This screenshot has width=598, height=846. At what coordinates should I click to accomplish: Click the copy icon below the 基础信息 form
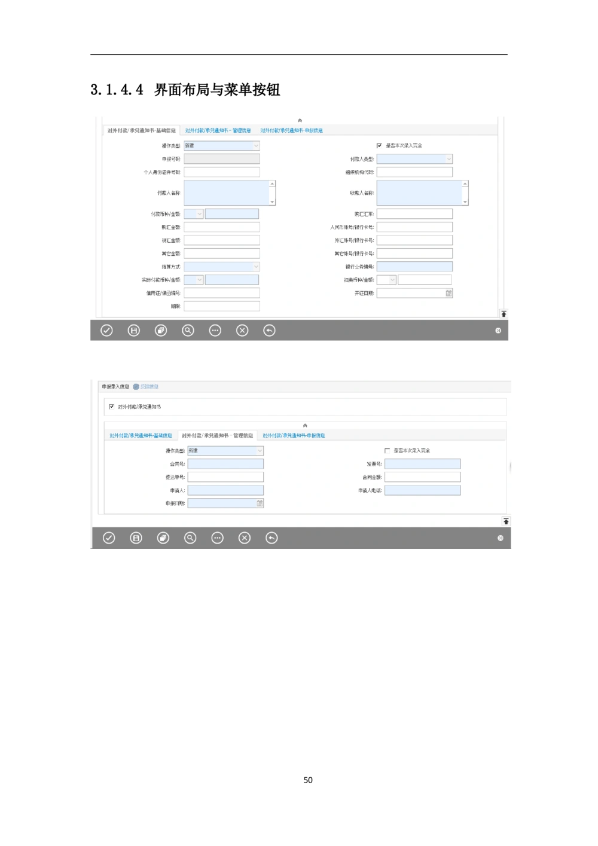click(161, 331)
